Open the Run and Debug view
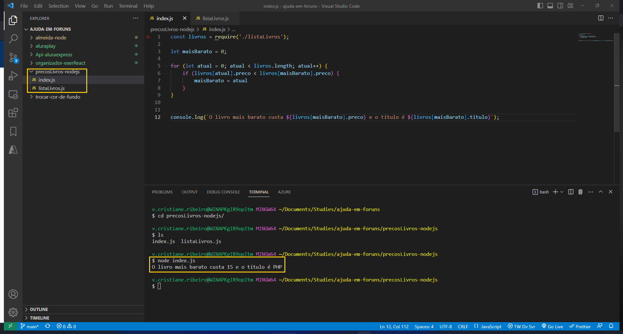 pyautogui.click(x=13, y=76)
